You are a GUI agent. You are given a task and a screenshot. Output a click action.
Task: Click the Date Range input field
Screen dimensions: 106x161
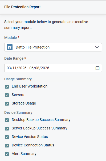coord(53,68)
